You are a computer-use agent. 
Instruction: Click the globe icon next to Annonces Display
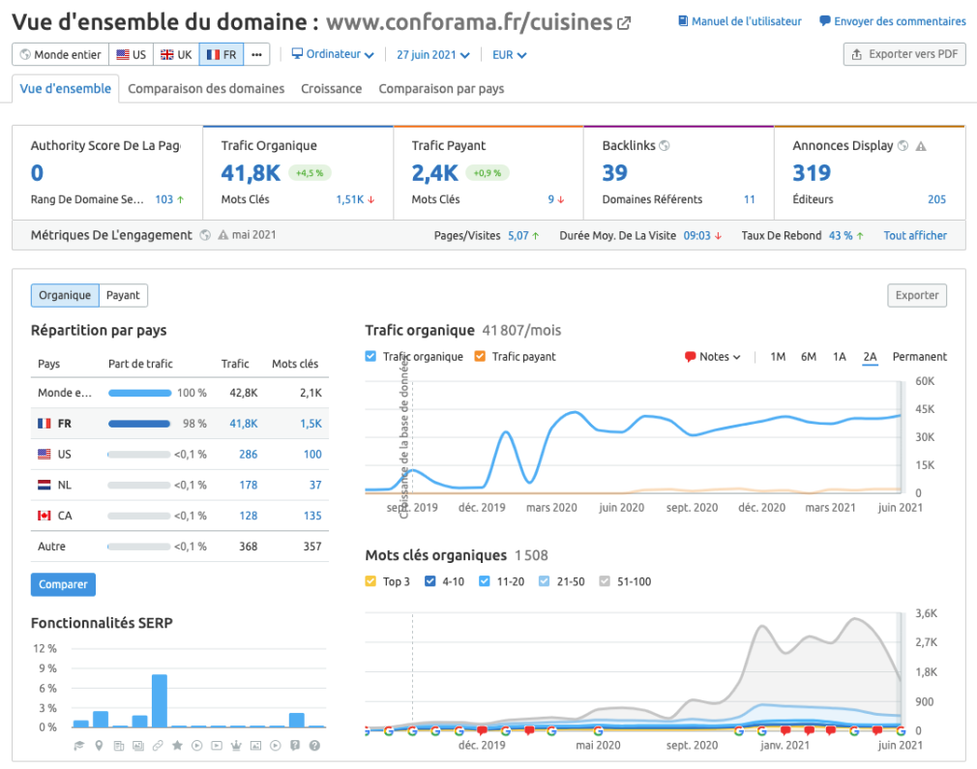coord(903,146)
